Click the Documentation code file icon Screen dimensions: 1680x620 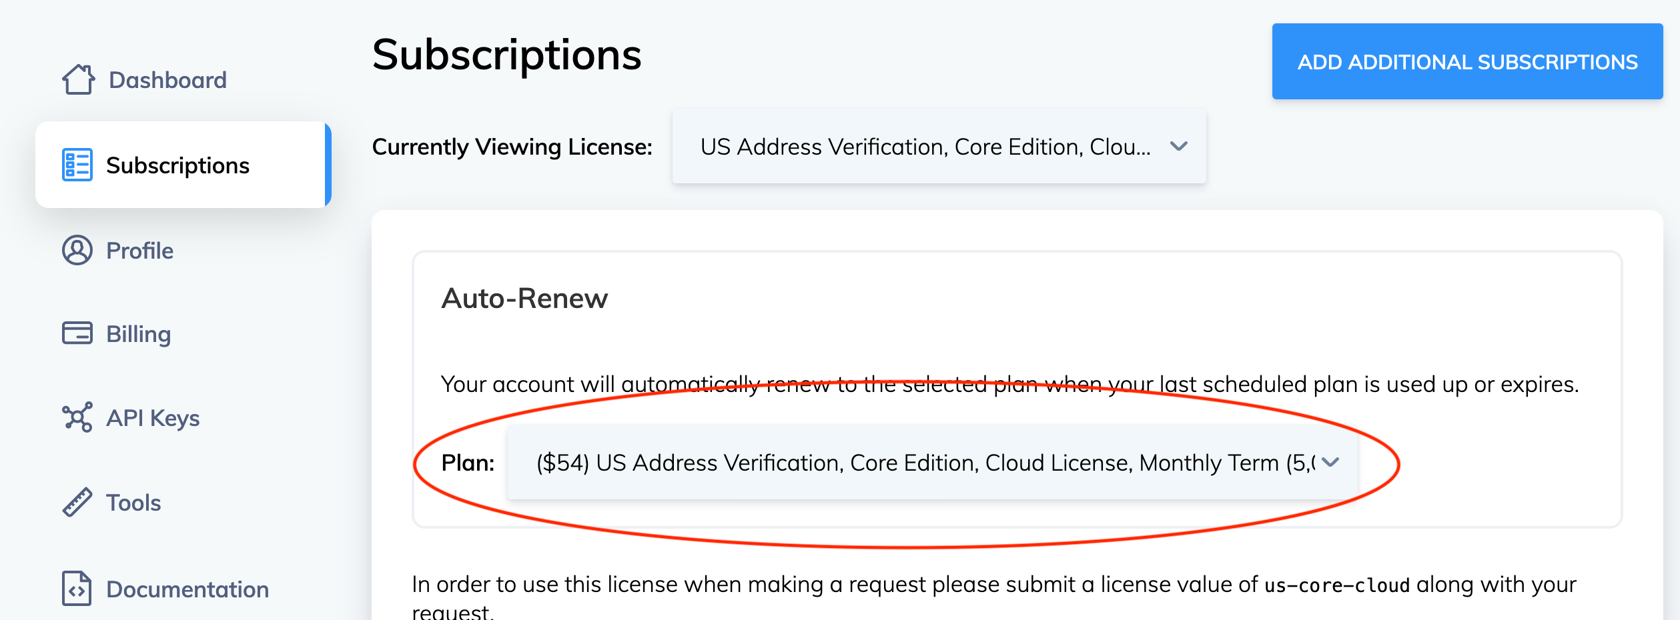tap(77, 589)
